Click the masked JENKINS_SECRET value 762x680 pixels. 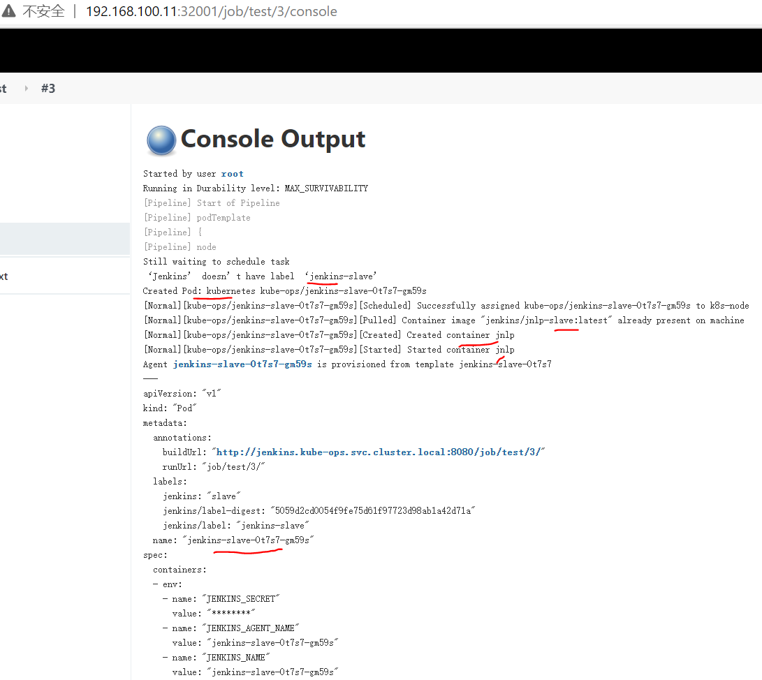(231, 614)
